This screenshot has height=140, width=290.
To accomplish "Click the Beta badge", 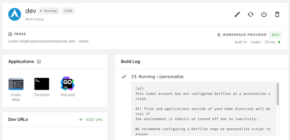I will [x=275, y=35].
